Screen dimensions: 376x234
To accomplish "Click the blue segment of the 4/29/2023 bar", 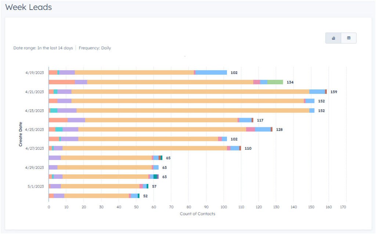I will (x=156, y=167).
